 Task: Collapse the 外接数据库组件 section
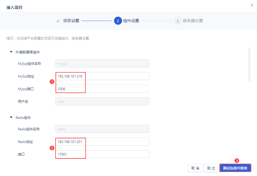(11, 52)
